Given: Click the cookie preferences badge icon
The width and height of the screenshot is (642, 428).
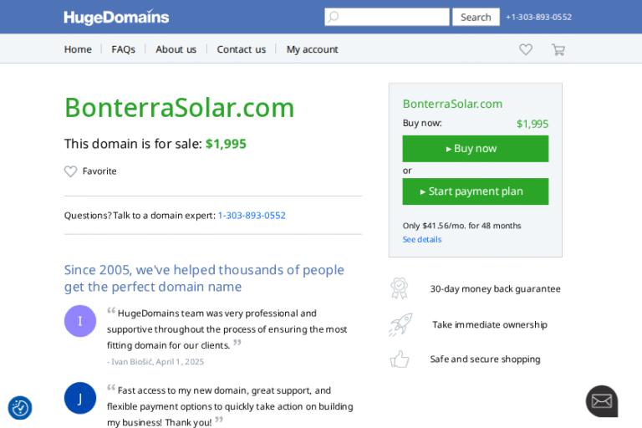Looking at the screenshot, I should (x=20, y=408).
